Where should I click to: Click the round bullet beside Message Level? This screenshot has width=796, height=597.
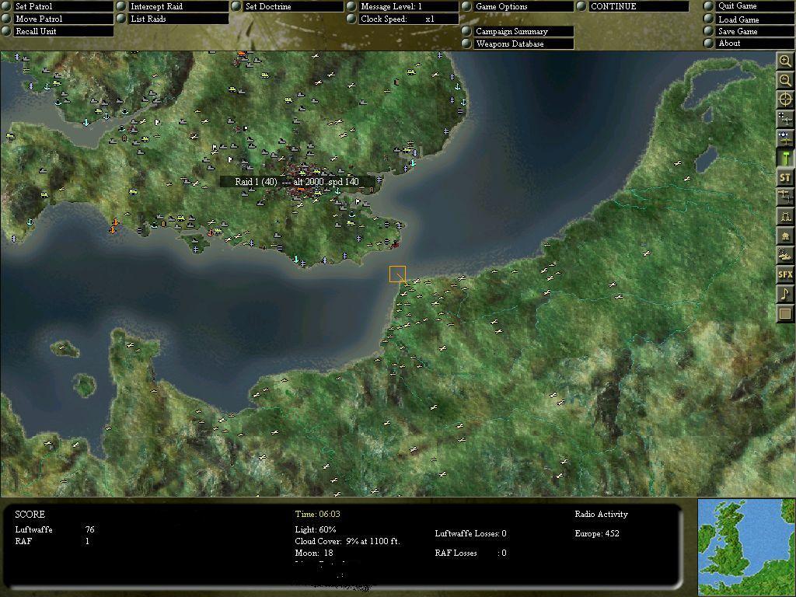pos(351,6)
